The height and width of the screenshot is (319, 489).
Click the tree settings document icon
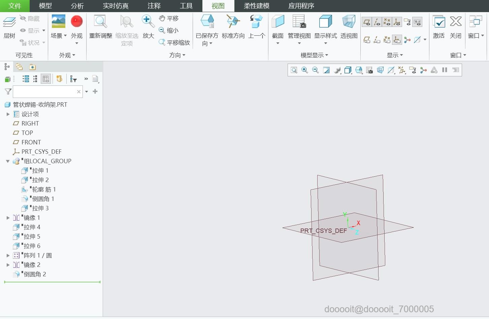pyautogui.click(x=95, y=79)
